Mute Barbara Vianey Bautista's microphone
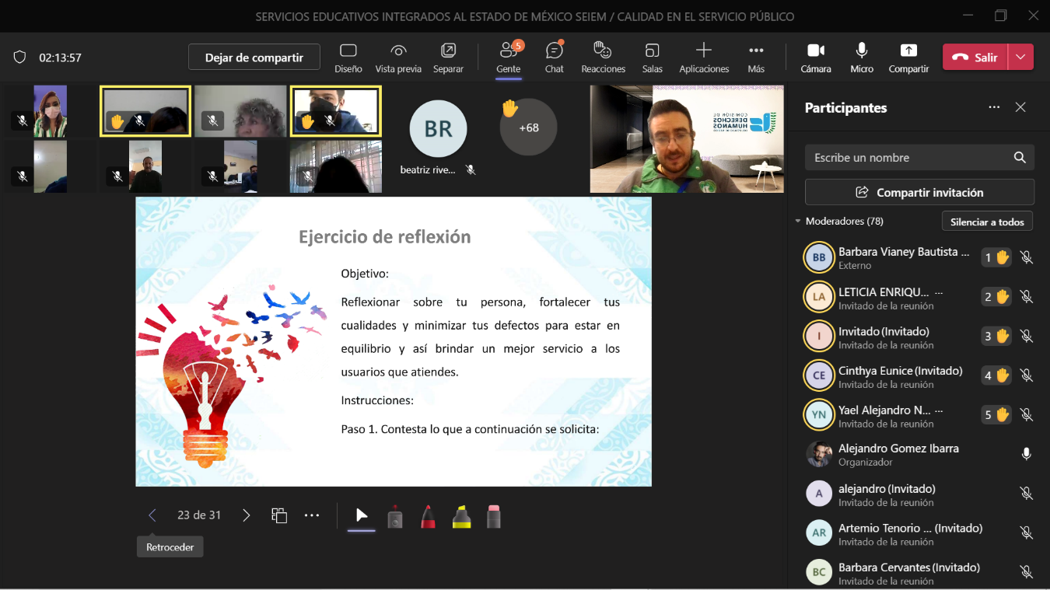The height and width of the screenshot is (590, 1050). (1026, 258)
